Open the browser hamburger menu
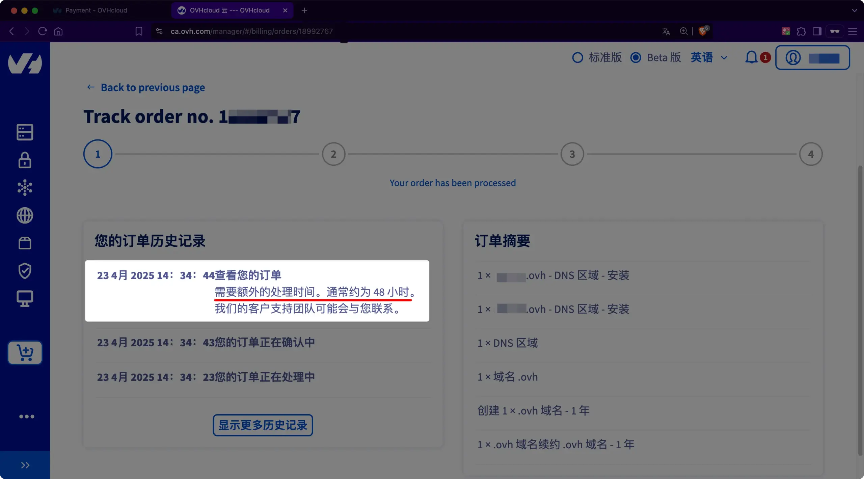The width and height of the screenshot is (864, 479). point(853,31)
